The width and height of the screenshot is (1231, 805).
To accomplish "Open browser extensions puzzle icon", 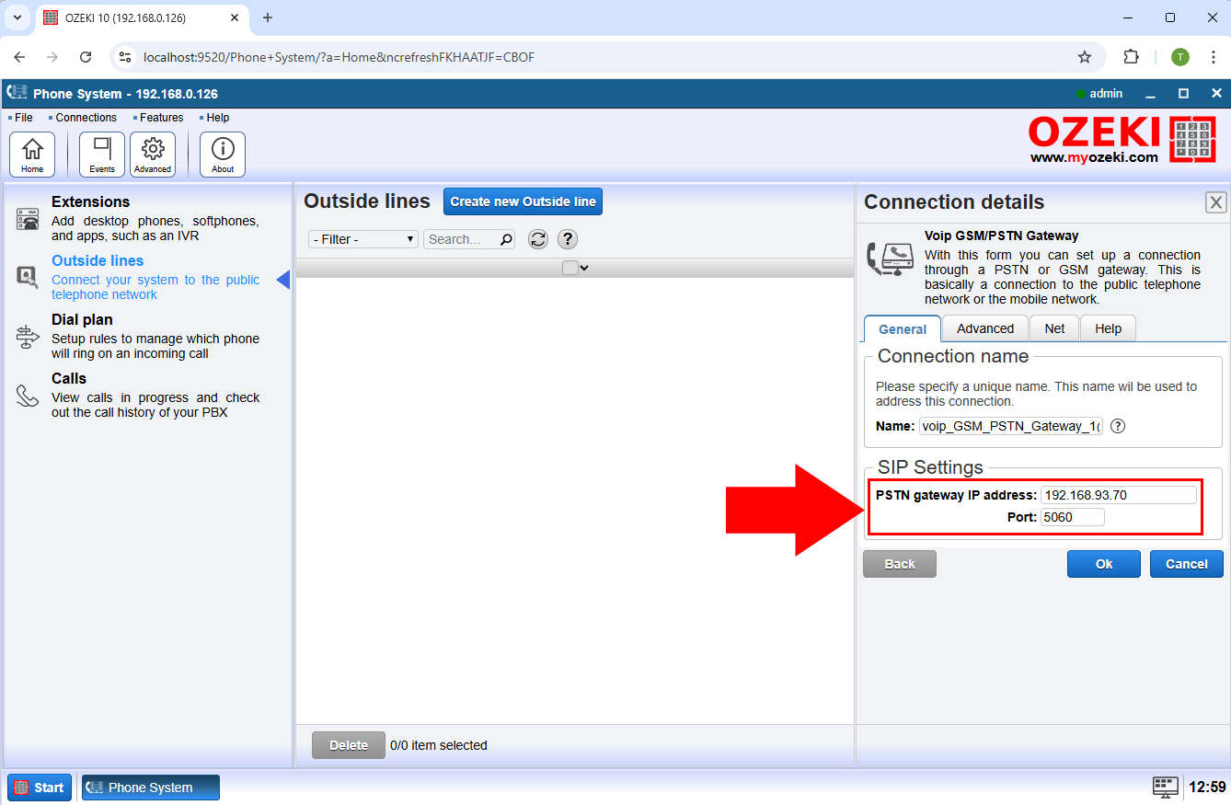I will click(x=1132, y=57).
